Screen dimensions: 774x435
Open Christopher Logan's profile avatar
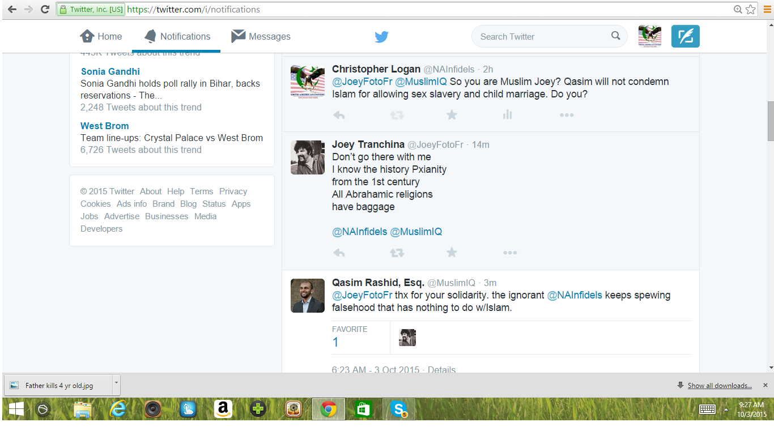[x=308, y=82]
